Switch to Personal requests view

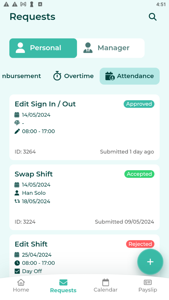(x=43, y=48)
